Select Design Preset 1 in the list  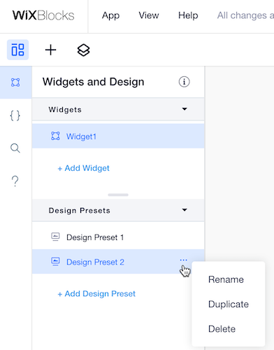pyautogui.click(x=118, y=237)
